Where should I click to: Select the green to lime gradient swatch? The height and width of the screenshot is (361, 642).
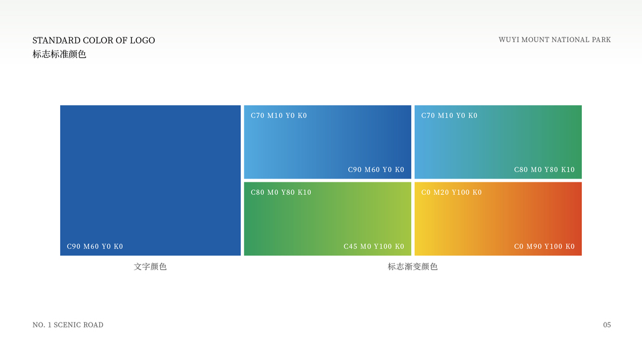[x=328, y=219]
